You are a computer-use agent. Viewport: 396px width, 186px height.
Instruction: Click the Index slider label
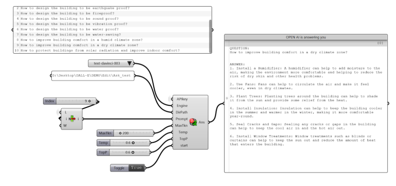click(50, 101)
